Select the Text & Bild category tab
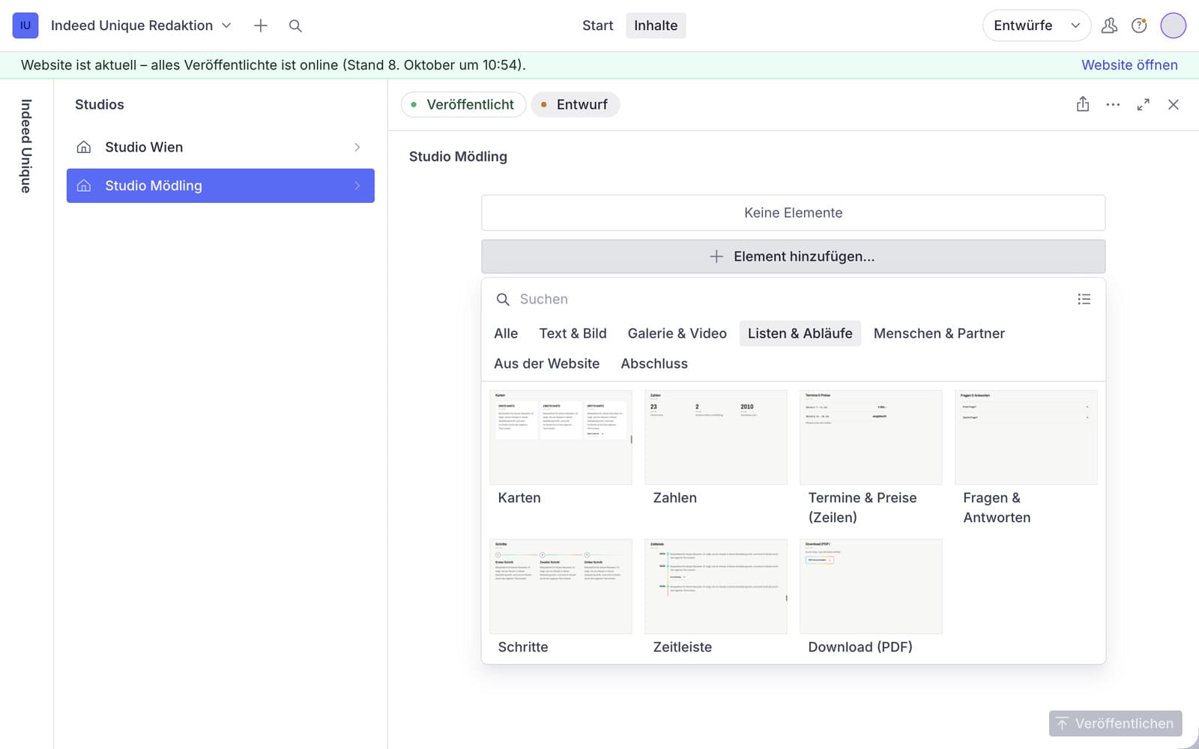 pyautogui.click(x=573, y=333)
